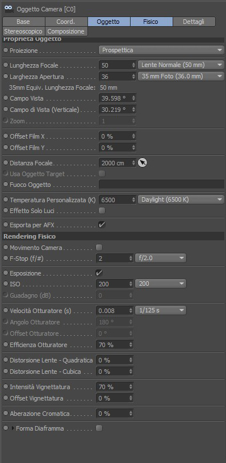
Task: Open the 1/125 s shutter speed dropdown
Action: pyautogui.click(x=161, y=310)
